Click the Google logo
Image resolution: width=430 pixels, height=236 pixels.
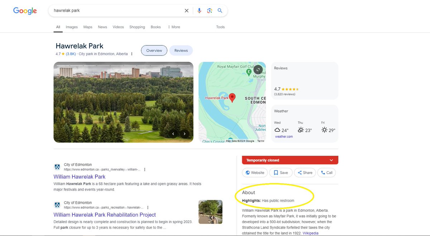click(25, 11)
